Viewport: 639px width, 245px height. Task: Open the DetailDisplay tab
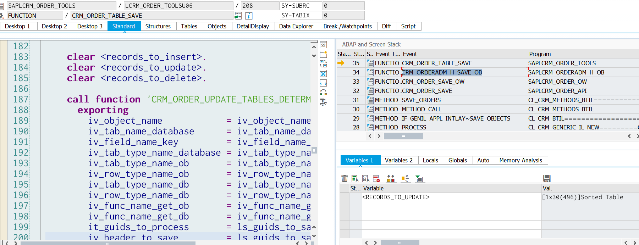(x=253, y=26)
